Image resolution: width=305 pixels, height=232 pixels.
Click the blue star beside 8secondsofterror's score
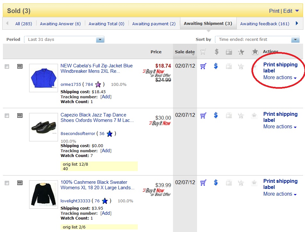click(x=110, y=134)
